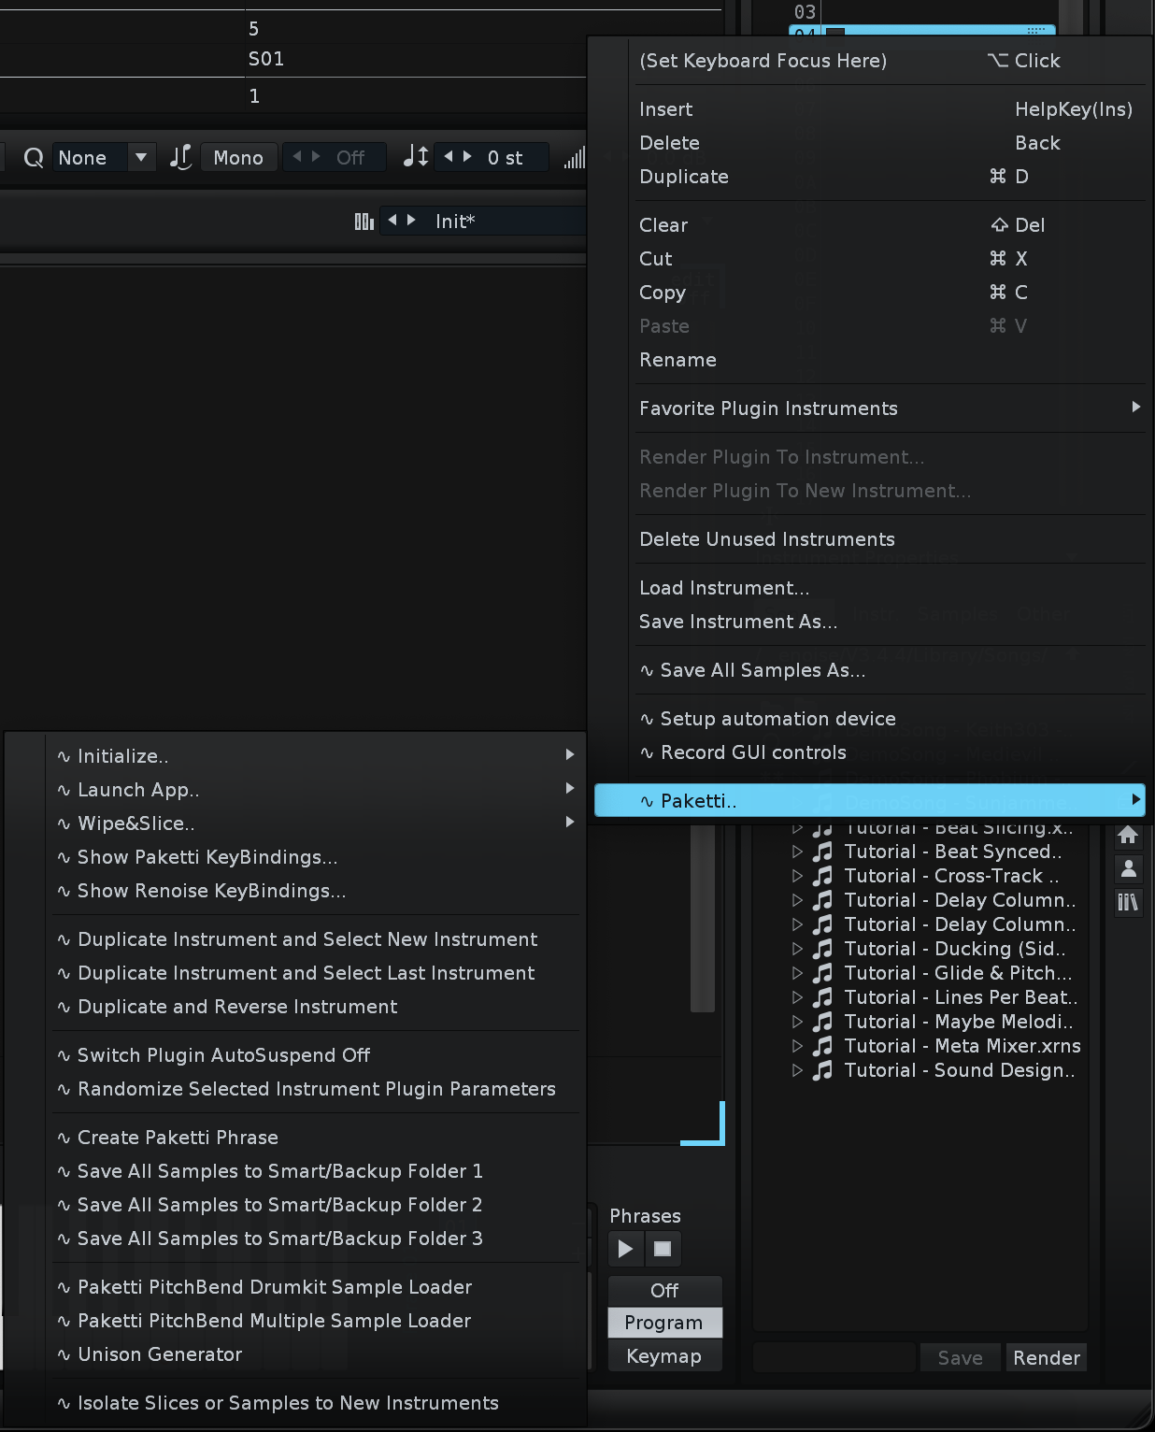This screenshot has height=1432, width=1155.
Task: Click the filename input field beside Save
Action: [x=834, y=1358]
